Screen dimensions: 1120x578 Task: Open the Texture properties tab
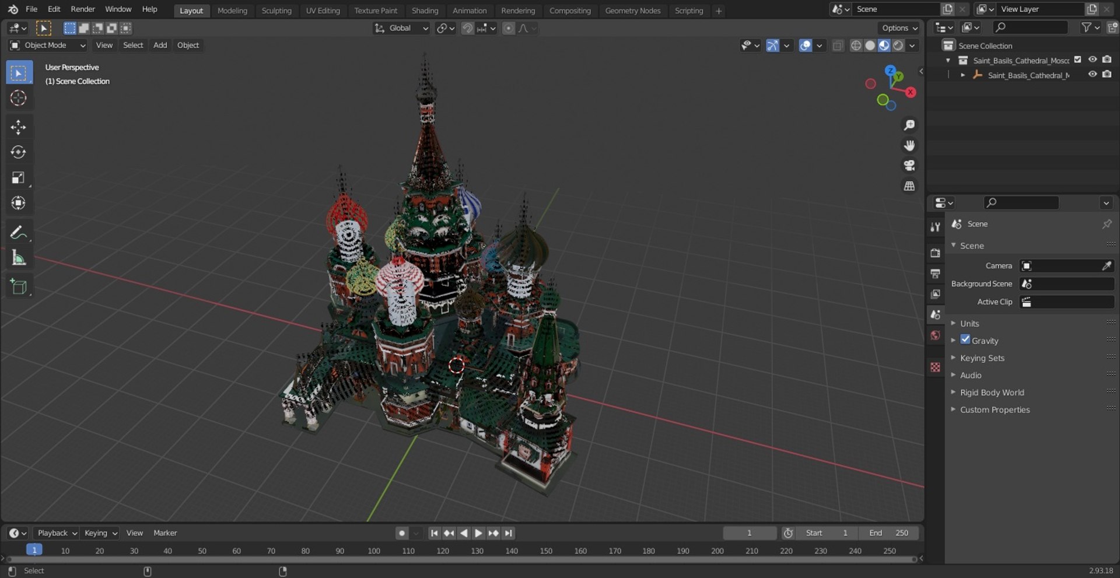tap(936, 367)
